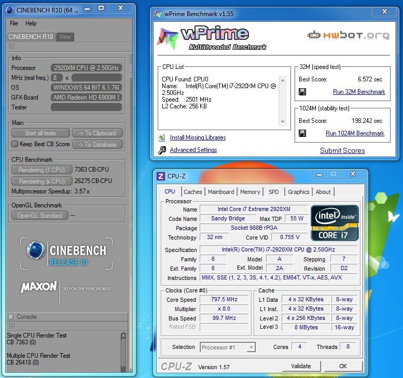Click the Name value Intel Core i7 Extreme 2920XM
403x378 pixels.
point(254,209)
